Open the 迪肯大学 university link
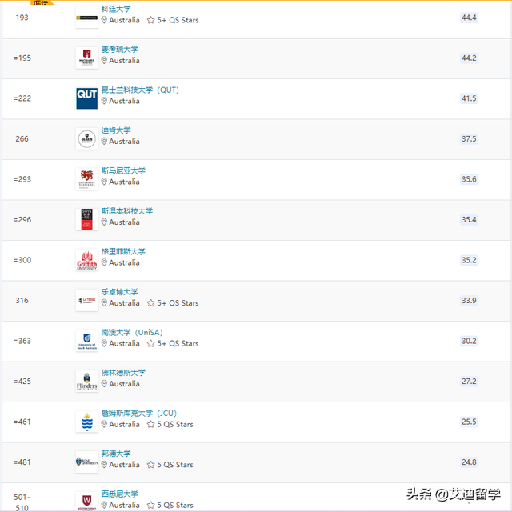The width and height of the screenshot is (512, 512). coord(116,130)
